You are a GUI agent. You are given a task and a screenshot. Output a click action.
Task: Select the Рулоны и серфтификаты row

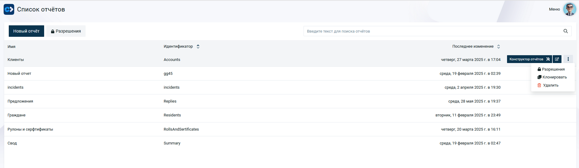290,129
